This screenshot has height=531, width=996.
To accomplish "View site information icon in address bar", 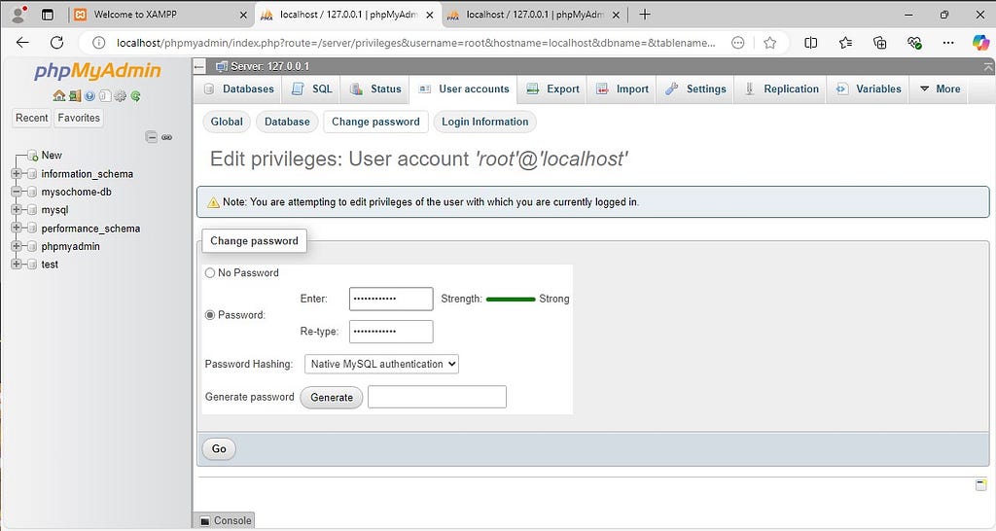I will [98, 43].
